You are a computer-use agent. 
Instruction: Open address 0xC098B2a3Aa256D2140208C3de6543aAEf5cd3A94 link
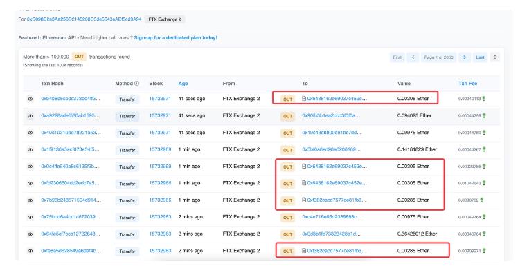pyautogui.click(x=84, y=19)
